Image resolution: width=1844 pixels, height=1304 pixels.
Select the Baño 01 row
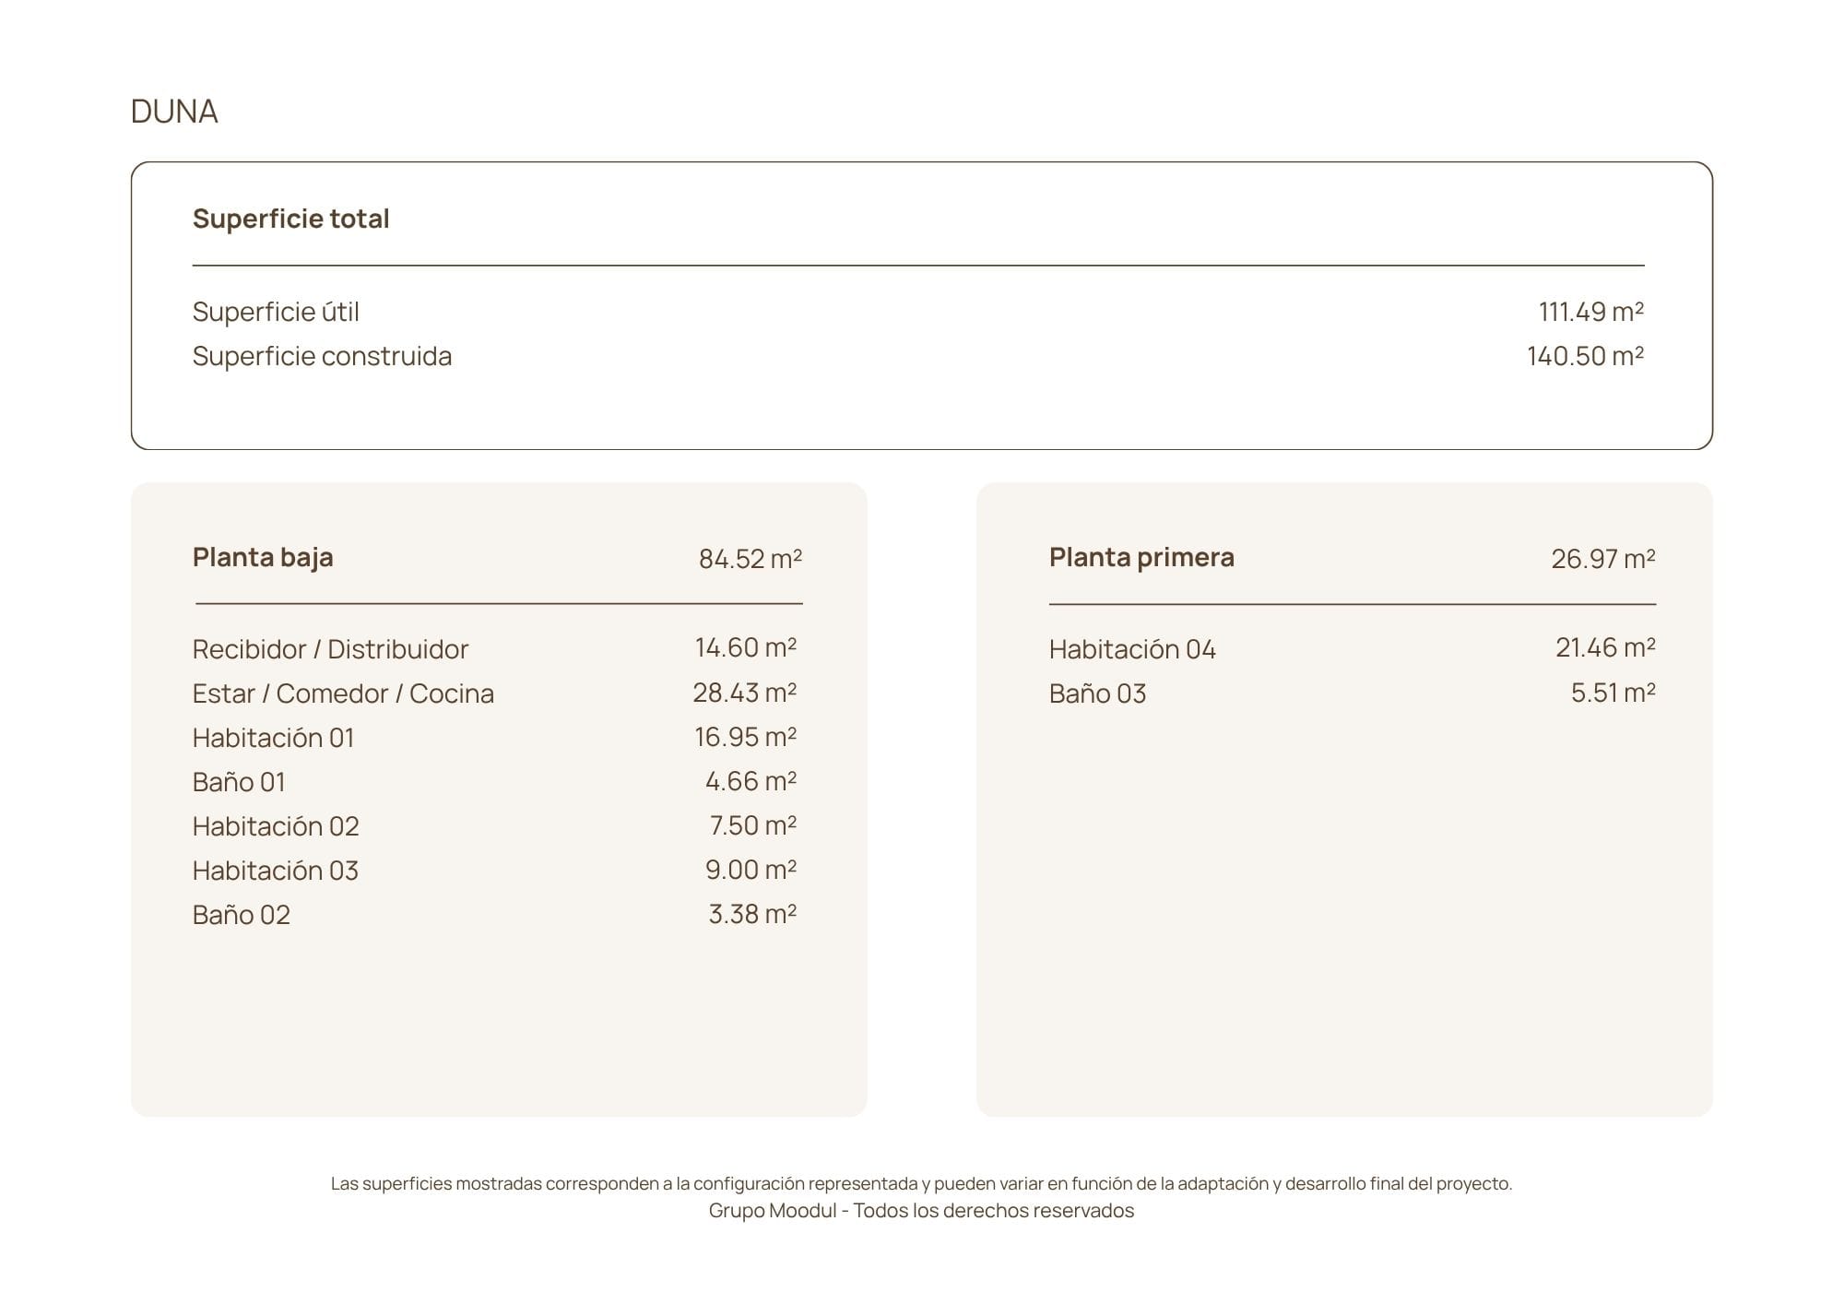(494, 781)
